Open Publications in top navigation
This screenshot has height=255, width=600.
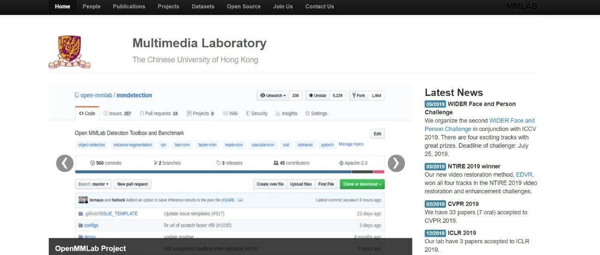click(129, 7)
